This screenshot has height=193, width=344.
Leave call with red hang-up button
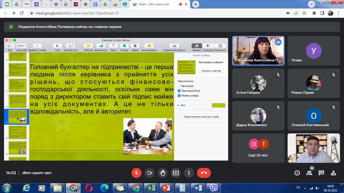(x=204, y=173)
